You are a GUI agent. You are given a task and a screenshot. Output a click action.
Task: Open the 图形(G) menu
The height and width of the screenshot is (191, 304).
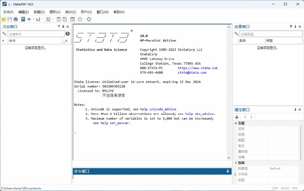55,12
